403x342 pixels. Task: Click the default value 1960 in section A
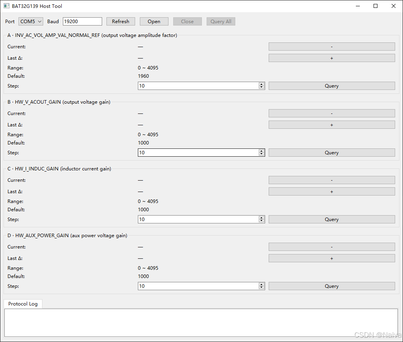[x=143, y=76]
